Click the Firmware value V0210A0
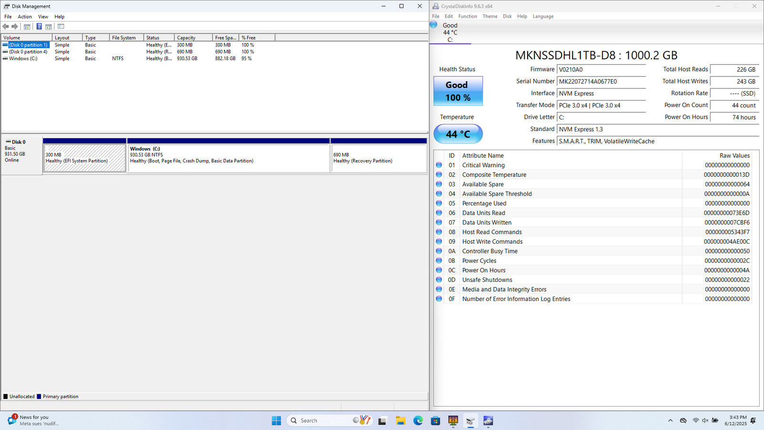This screenshot has width=764, height=430. click(601, 69)
